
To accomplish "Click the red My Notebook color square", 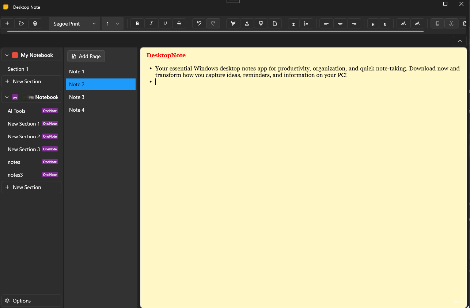I will coord(15,55).
